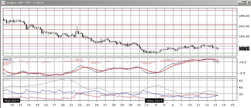Select date label 17 on time axis
The width and height of the screenshot is (251, 108).
tap(54, 105)
